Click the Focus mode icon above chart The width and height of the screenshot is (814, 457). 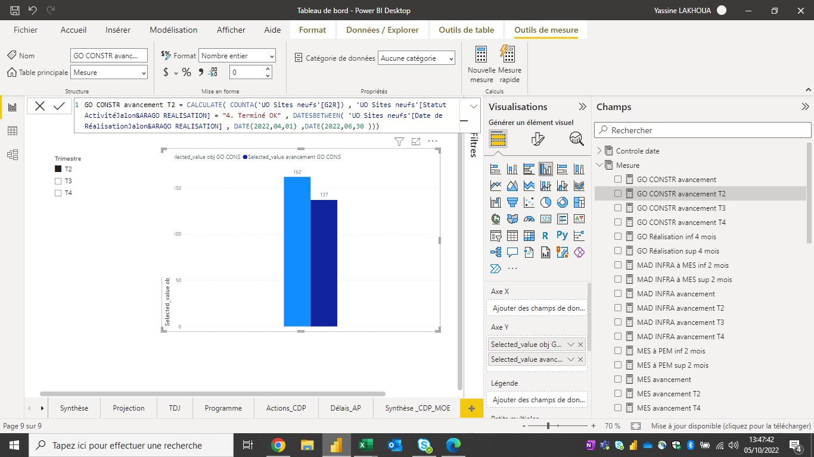[x=416, y=142]
